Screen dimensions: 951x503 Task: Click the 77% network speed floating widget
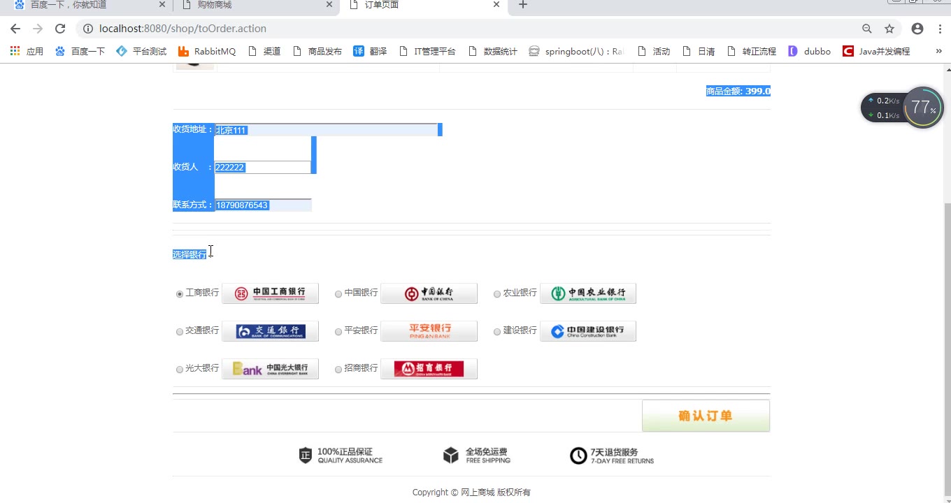pos(903,108)
